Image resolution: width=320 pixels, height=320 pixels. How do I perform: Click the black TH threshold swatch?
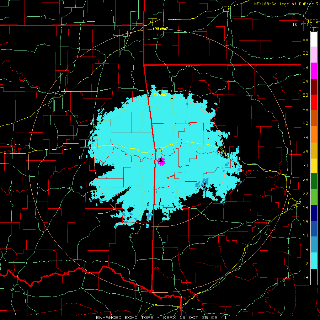[x=314, y=277]
